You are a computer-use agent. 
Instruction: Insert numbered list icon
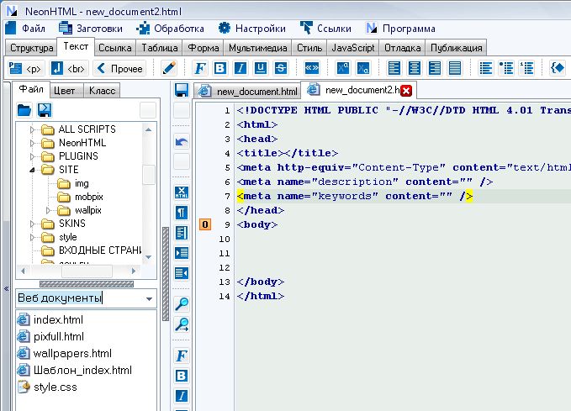[x=526, y=68]
